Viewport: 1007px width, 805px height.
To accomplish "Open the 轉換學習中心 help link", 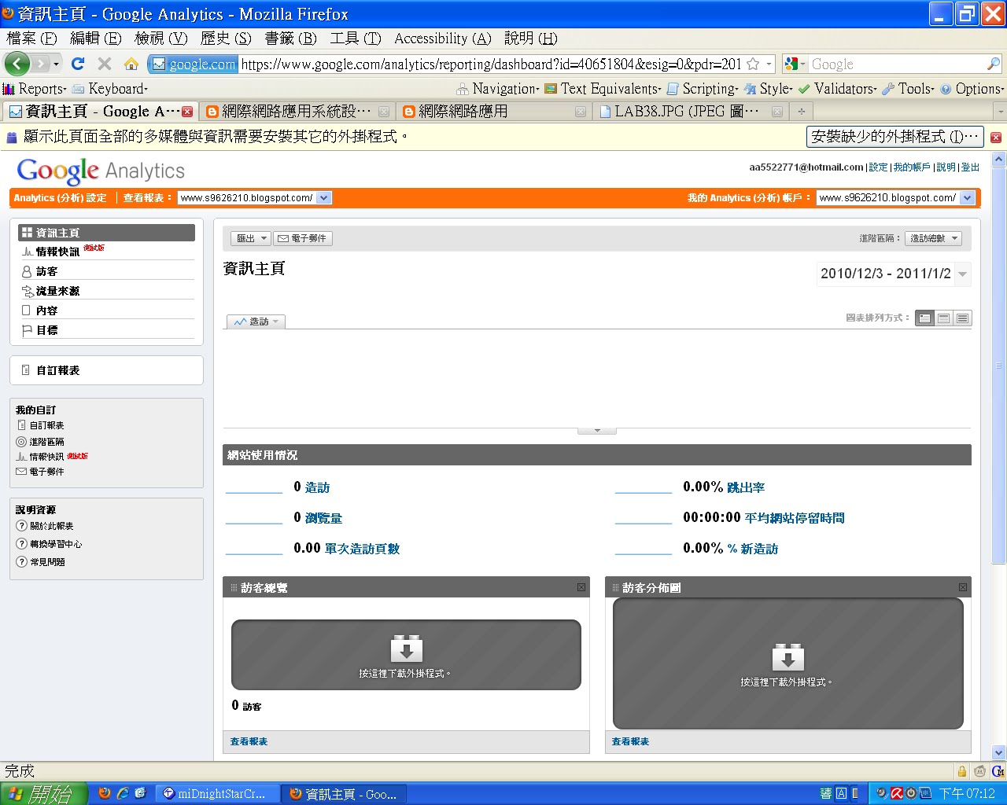I will coord(55,544).
